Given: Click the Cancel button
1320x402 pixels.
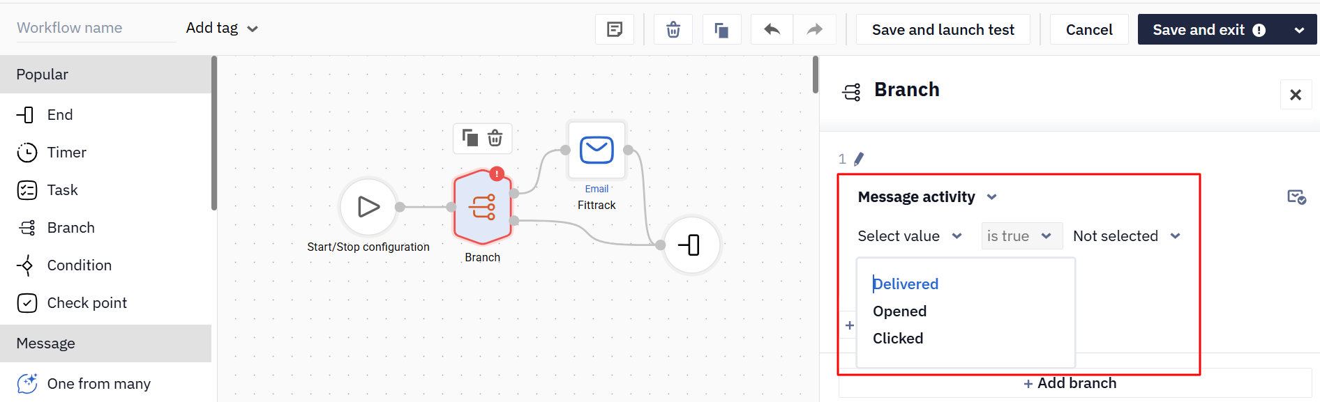Looking at the screenshot, I should 1089,29.
